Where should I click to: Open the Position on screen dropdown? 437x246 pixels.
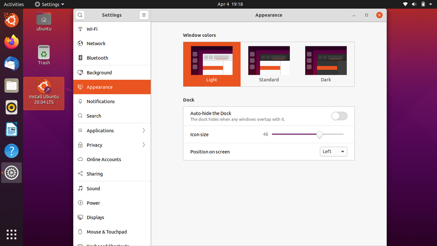coord(333,152)
